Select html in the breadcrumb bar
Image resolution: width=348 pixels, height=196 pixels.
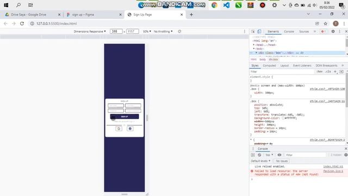[x=253, y=59]
